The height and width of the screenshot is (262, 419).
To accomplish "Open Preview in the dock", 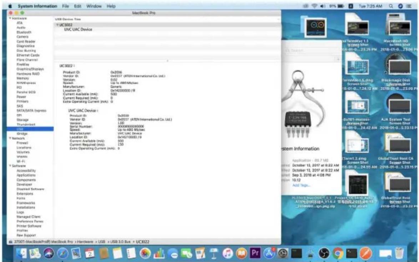I will [76, 253].
